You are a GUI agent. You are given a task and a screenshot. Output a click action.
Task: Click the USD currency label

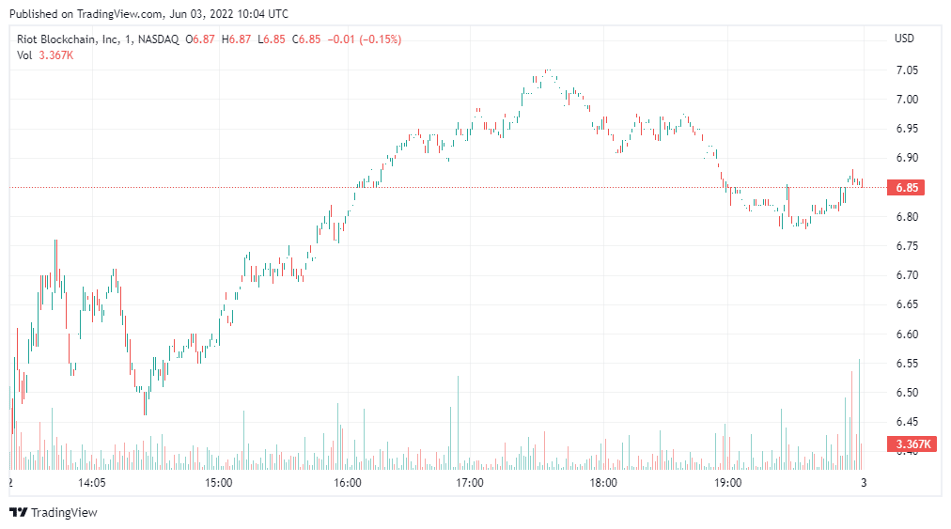pyautogui.click(x=904, y=39)
